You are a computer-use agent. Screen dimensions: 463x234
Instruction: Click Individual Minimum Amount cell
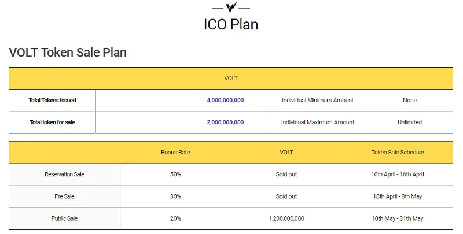point(318,100)
